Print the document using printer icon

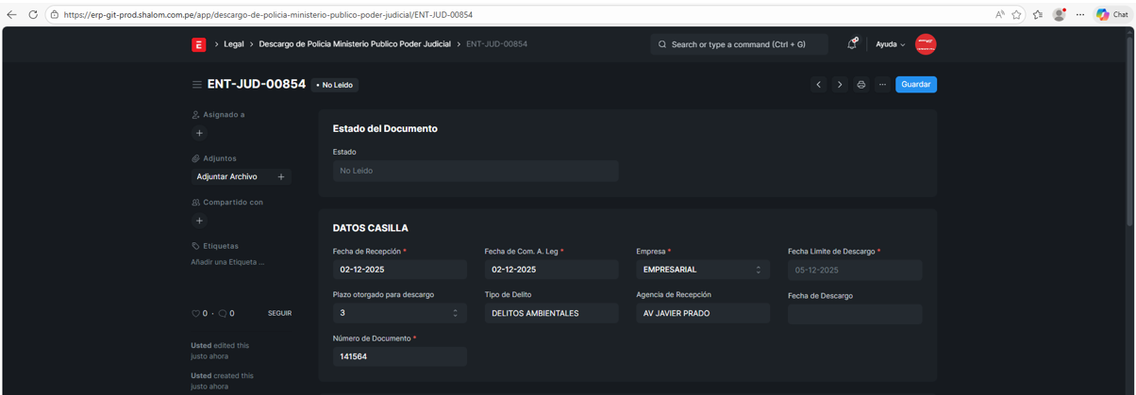click(x=860, y=85)
